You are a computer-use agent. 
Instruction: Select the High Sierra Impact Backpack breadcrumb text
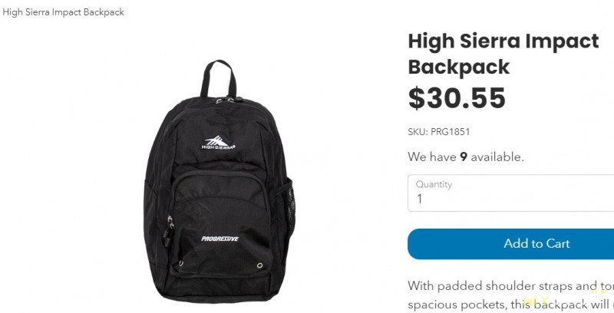point(63,12)
